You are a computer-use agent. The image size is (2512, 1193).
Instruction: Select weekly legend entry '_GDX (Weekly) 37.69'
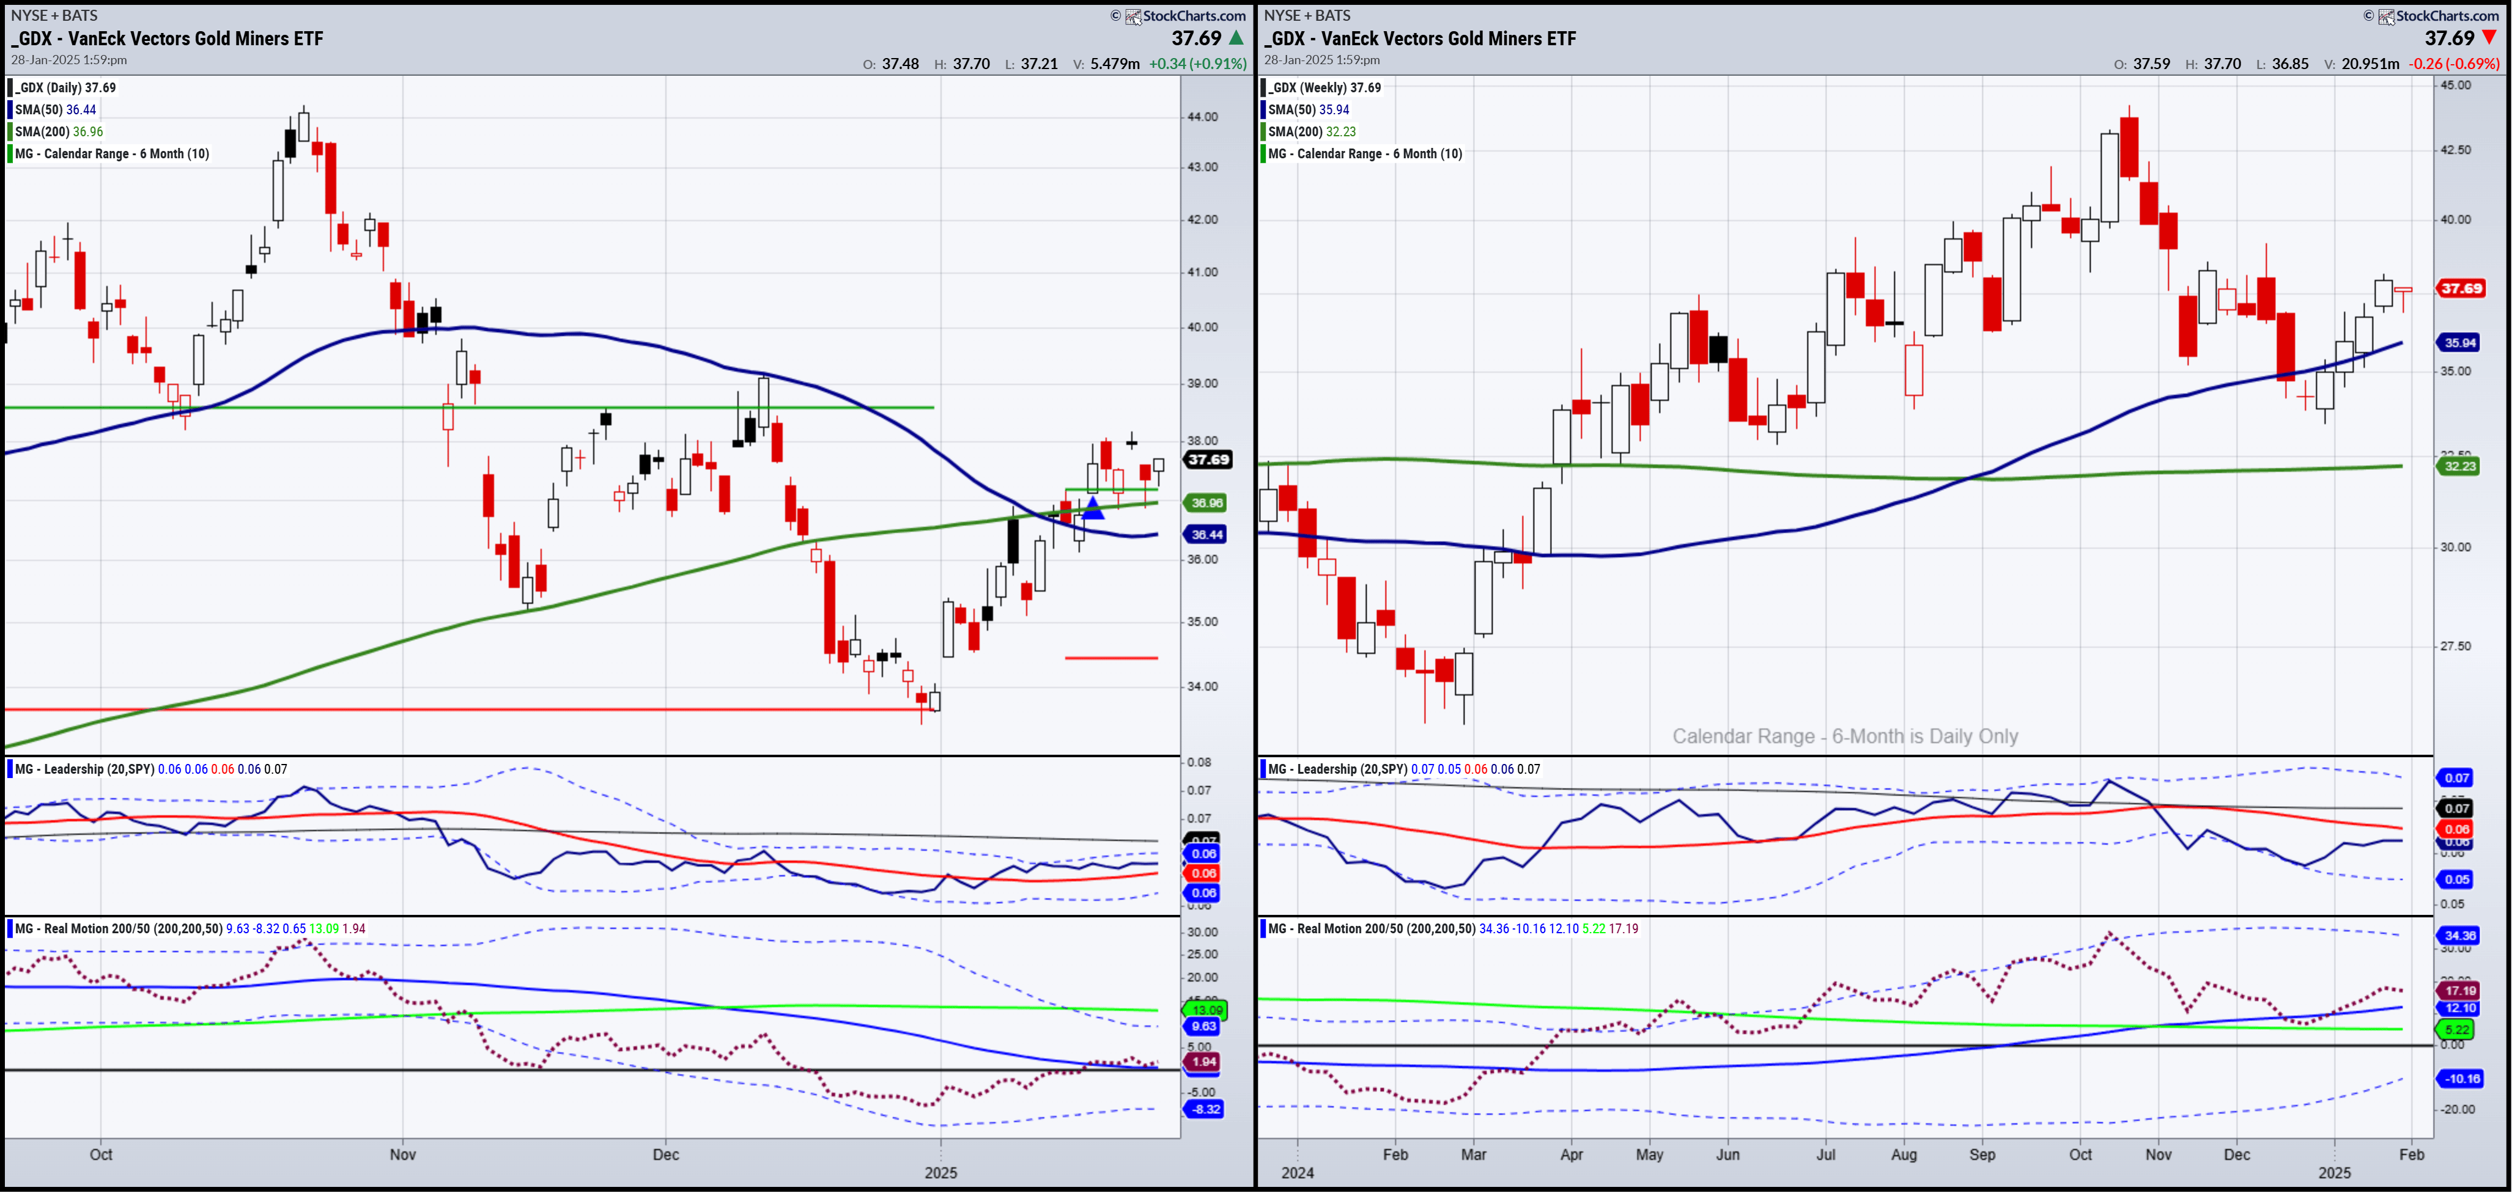point(1324,88)
